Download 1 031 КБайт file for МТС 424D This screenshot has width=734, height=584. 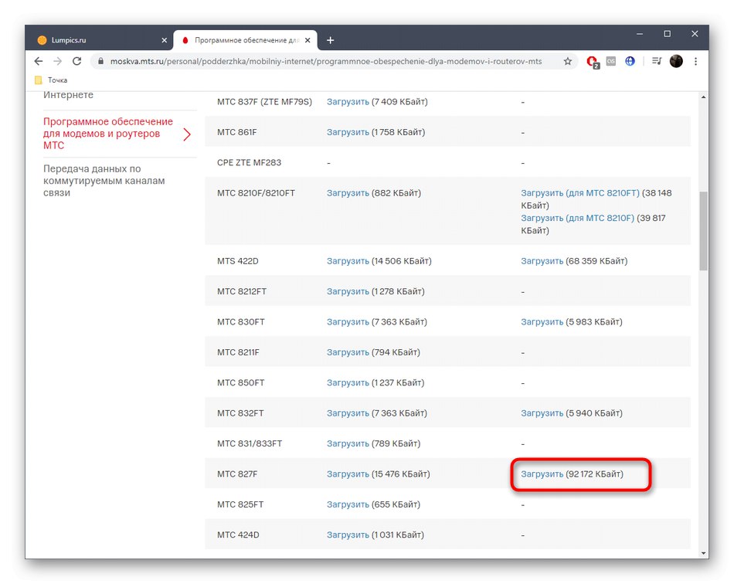(348, 535)
